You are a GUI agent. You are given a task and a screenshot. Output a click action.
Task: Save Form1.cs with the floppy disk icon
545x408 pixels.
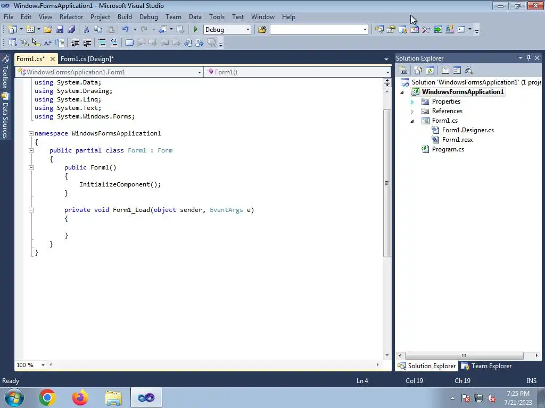[x=60, y=30]
